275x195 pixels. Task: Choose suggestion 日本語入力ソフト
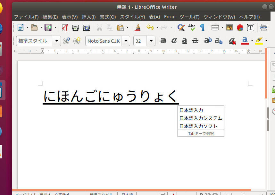click(198, 126)
